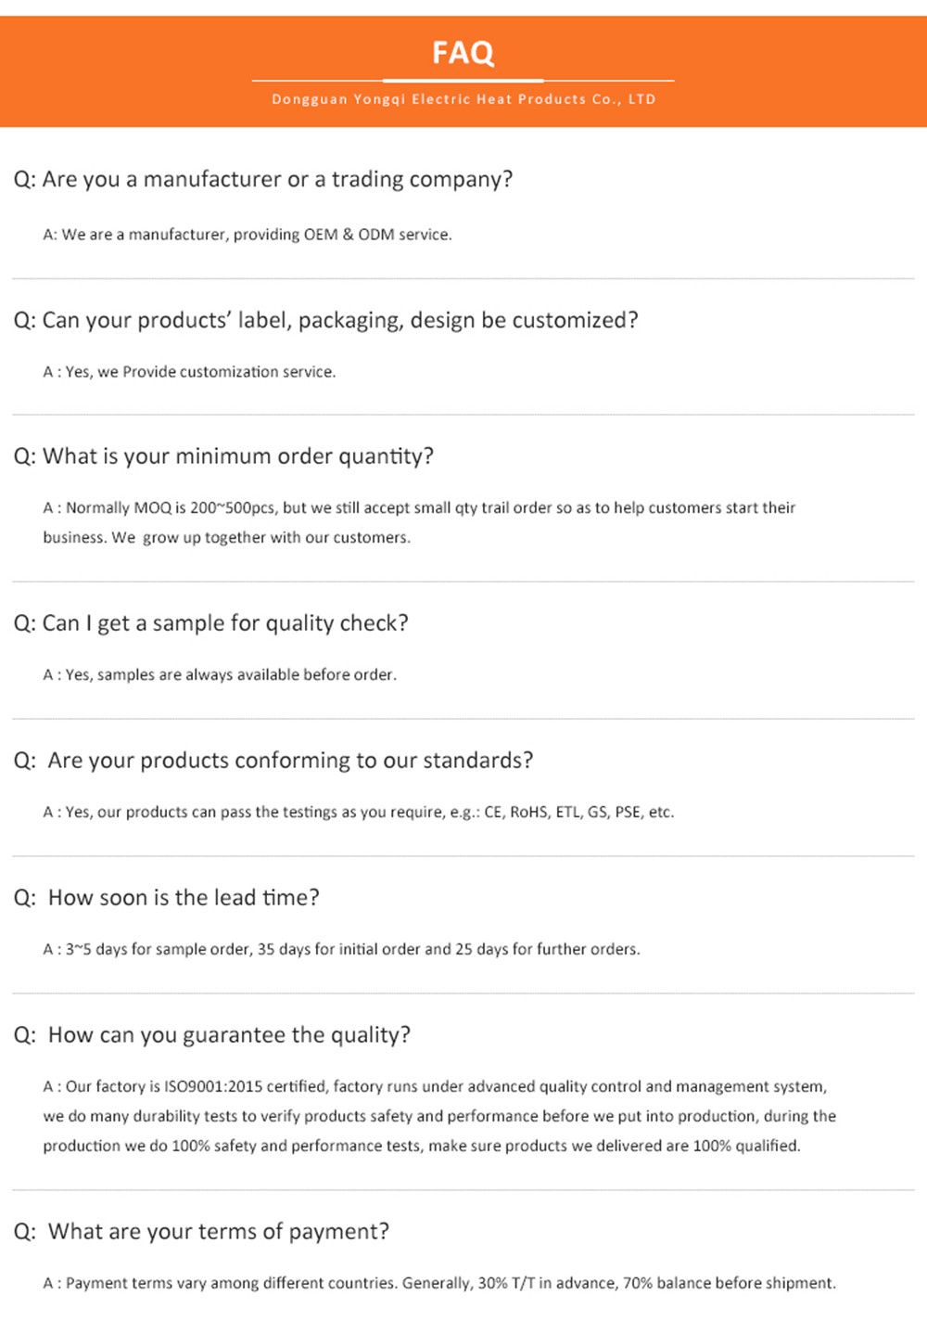Open the products conforming to standards question
This screenshot has height=1333, width=927.
click(273, 761)
